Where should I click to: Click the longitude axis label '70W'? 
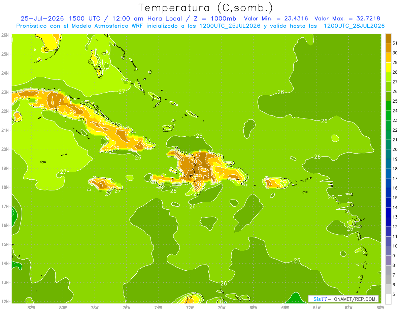pos(222,307)
